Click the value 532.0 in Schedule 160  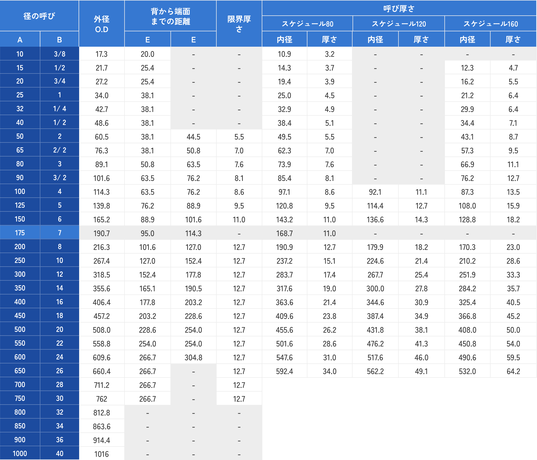[x=467, y=371]
